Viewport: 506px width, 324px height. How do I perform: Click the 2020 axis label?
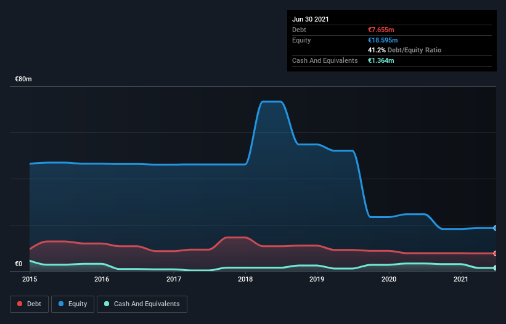[389, 279]
